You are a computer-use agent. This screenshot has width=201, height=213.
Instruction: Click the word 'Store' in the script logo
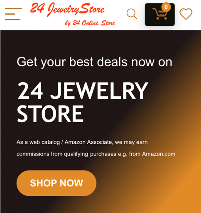92,9
